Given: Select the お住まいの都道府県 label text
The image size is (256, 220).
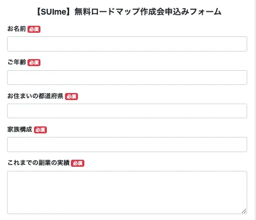Looking at the screenshot, I should pos(35,96).
